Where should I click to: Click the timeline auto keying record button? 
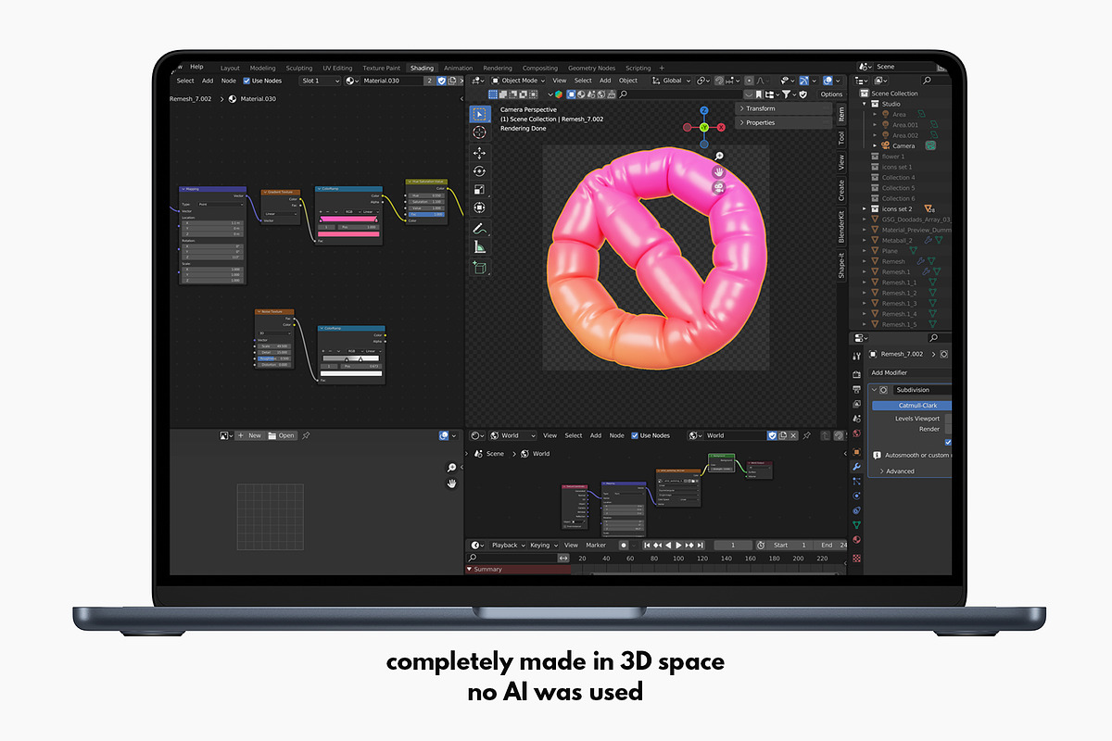pyautogui.click(x=624, y=546)
